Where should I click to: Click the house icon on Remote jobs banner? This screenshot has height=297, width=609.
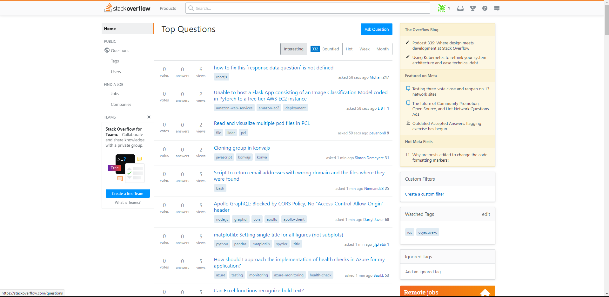pos(485,293)
